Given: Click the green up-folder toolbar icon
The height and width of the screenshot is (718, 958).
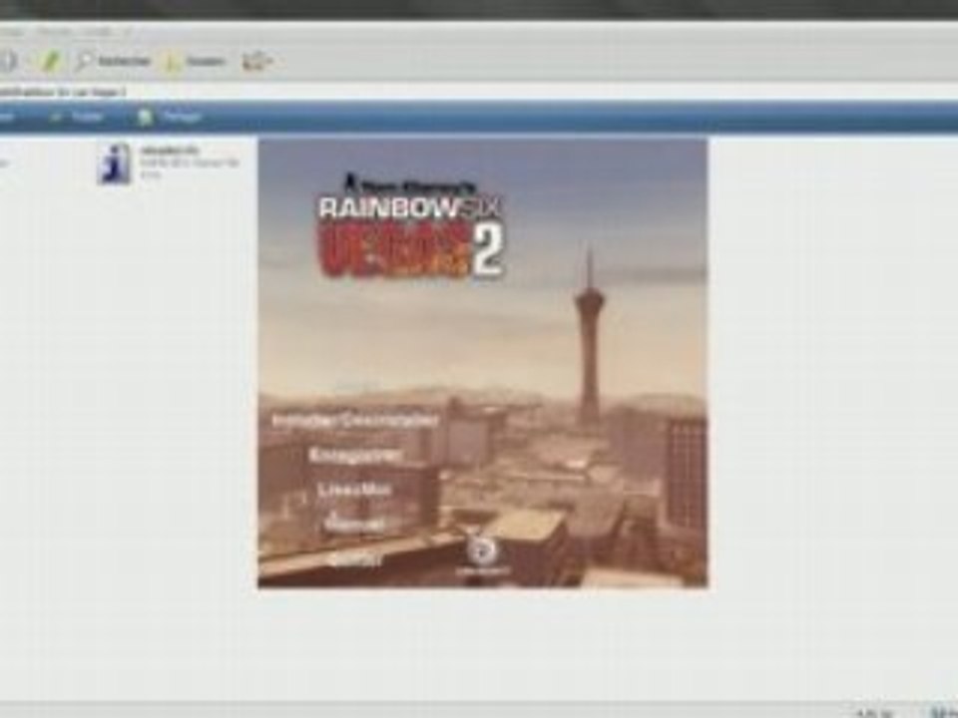Looking at the screenshot, I should [x=50, y=61].
